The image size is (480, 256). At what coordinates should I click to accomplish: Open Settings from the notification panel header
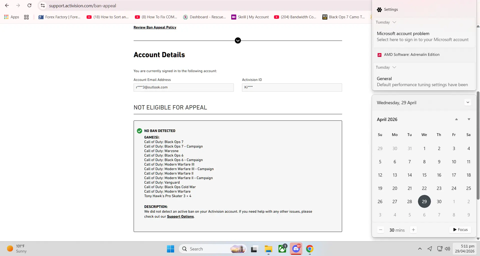pos(387,10)
